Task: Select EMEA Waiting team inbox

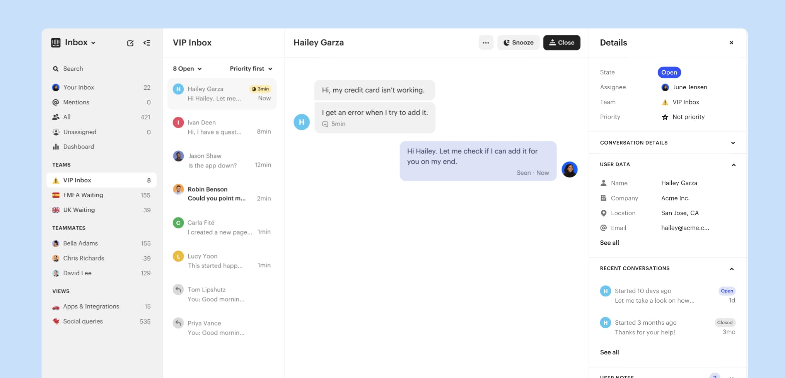Action: click(83, 195)
